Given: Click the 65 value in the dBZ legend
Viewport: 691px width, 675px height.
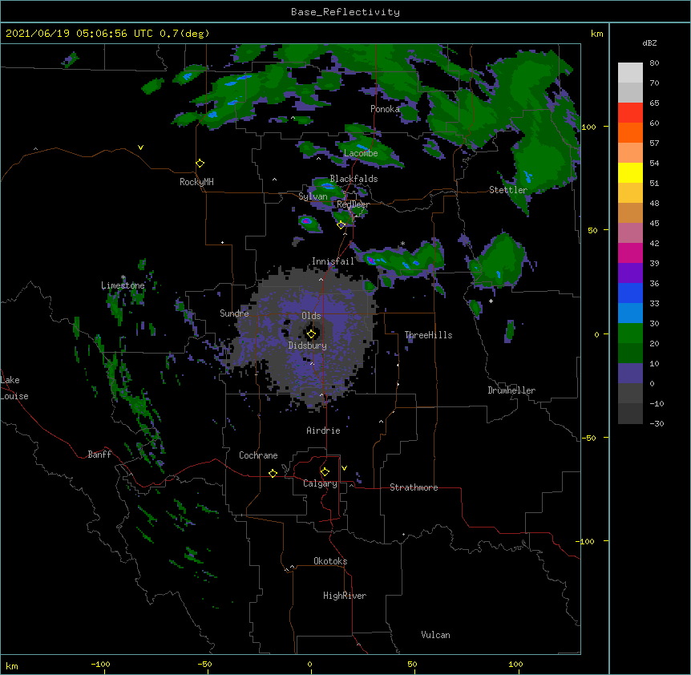Looking at the screenshot, I should (654, 103).
